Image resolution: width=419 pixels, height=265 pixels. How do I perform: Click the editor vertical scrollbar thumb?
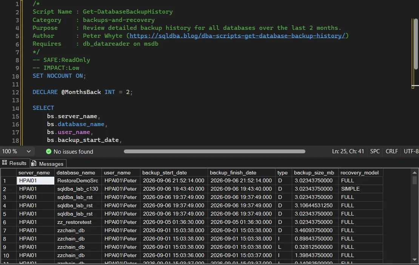point(416,44)
